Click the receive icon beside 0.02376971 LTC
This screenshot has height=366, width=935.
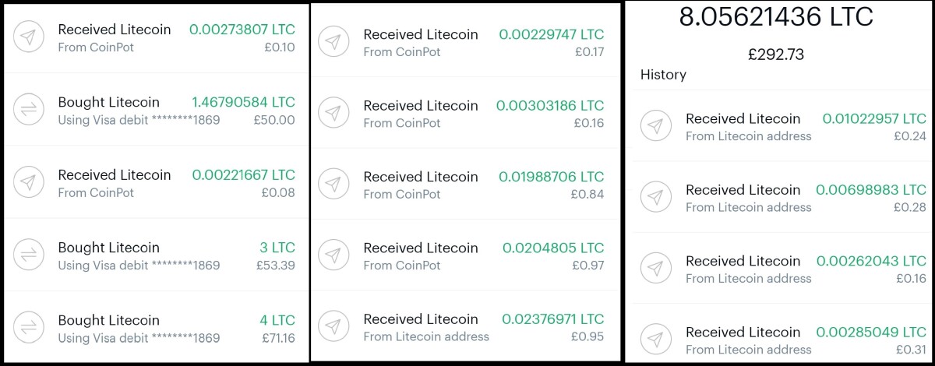coord(333,327)
